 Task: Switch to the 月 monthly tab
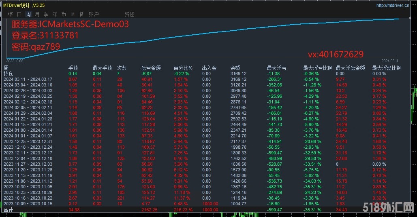[37, 14]
